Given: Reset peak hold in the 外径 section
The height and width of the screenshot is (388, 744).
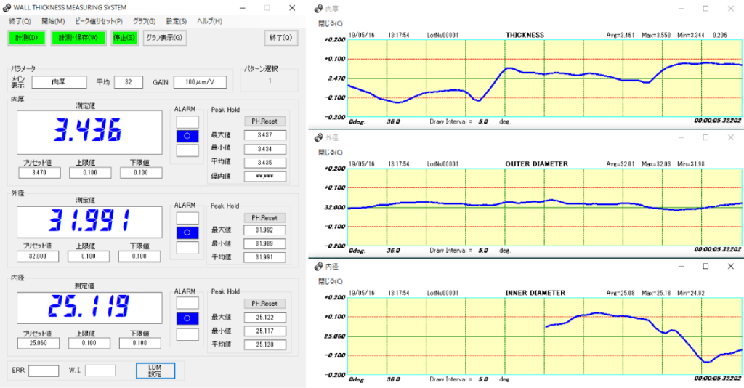Looking at the screenshot, I should [x=265, y=217].
